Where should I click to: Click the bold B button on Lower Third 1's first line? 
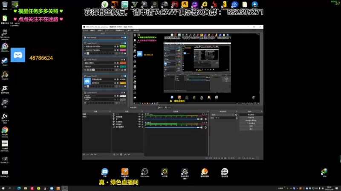[118, 47]
